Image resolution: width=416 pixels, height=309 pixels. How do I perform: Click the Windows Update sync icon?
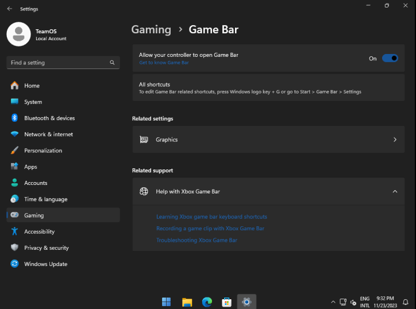14,264
